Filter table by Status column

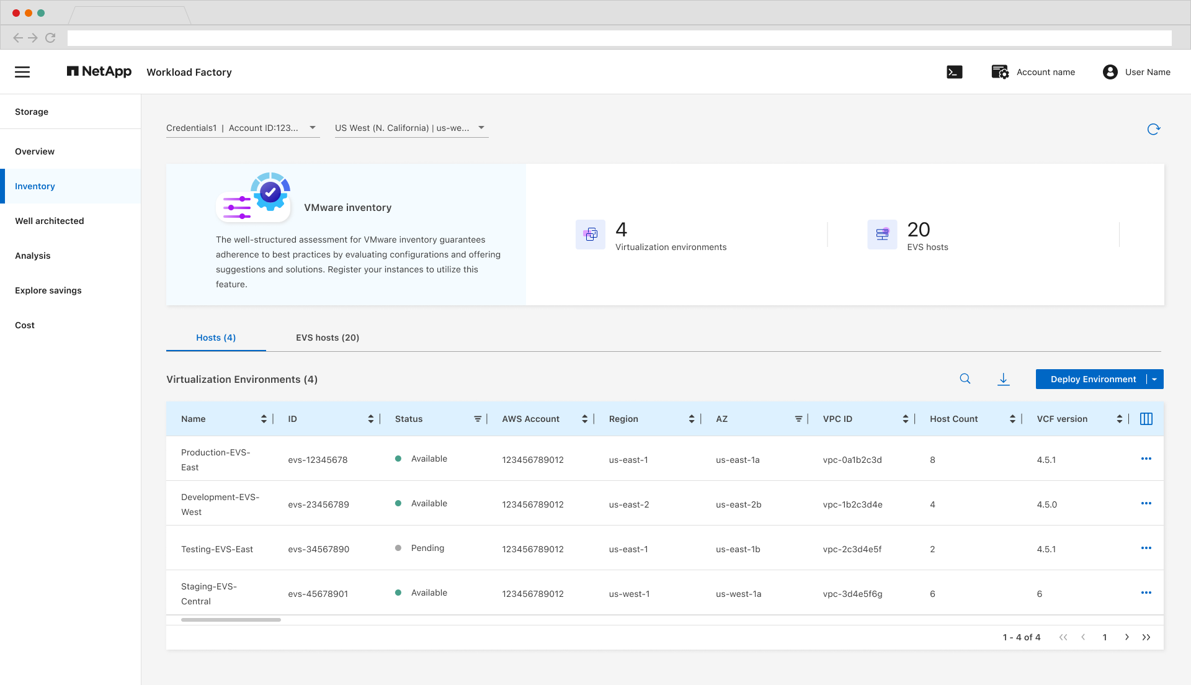(x=478, y=419)
